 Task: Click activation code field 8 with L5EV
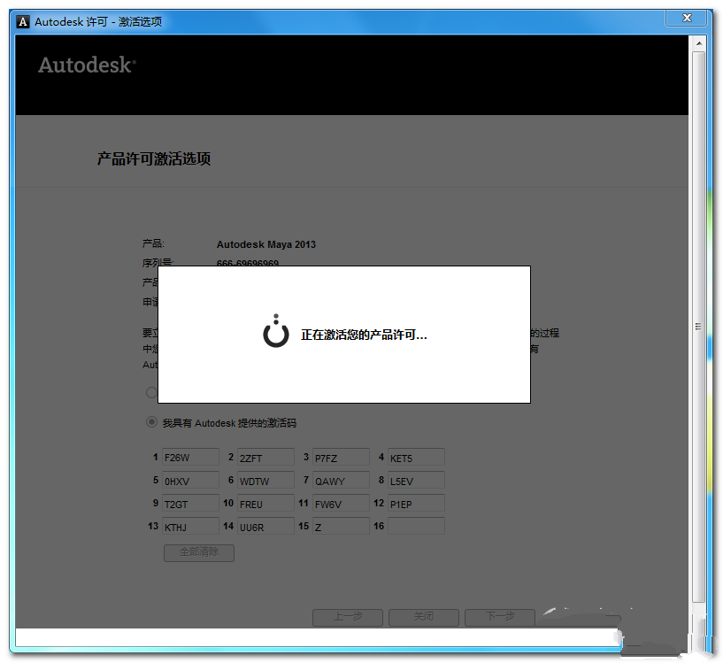click(x=416, y=480)
